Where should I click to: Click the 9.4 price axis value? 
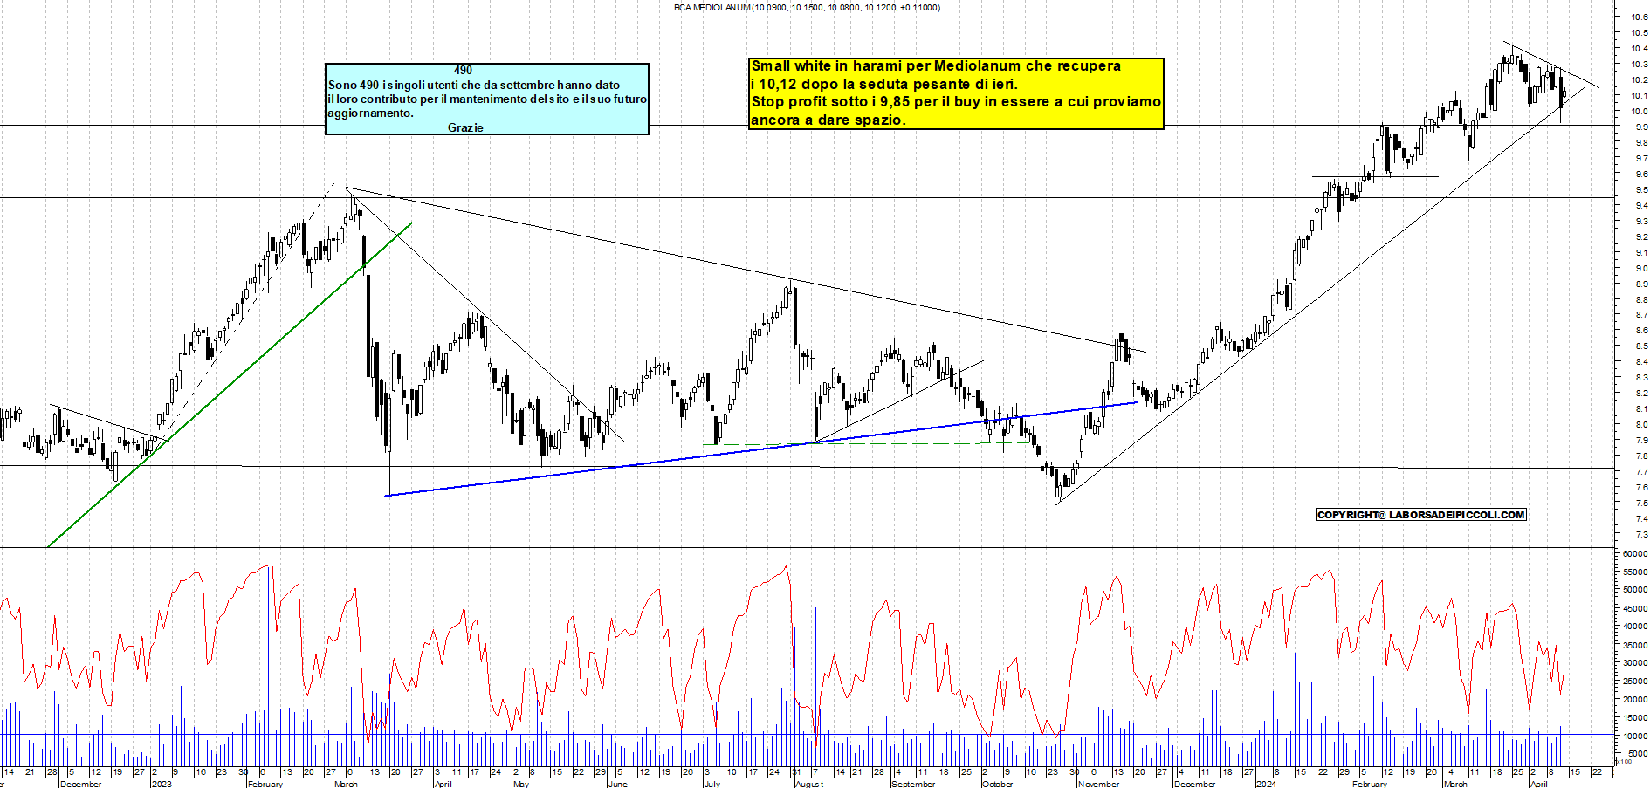1641,205
